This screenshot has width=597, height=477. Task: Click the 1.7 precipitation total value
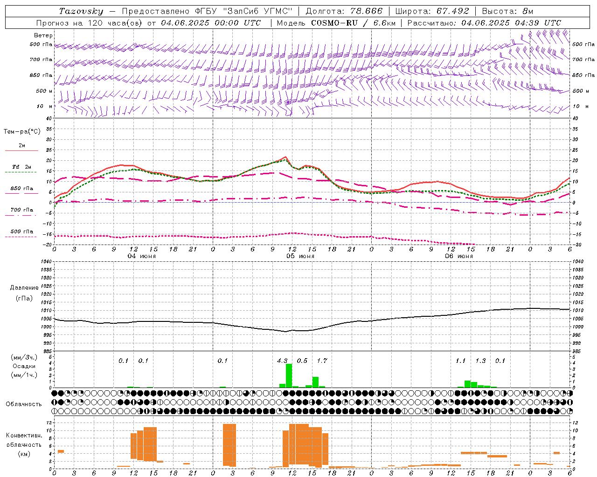(322, 361)
